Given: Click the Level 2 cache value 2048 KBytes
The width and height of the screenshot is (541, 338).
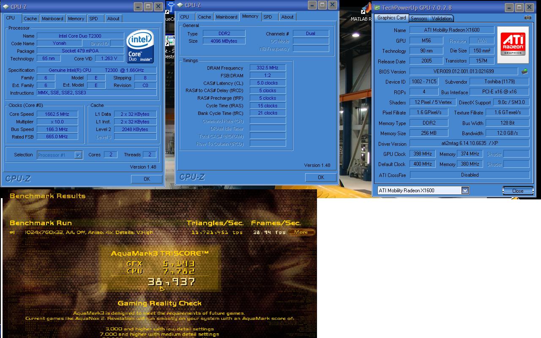Looking at the screenshot, I should click(x=135, y=129).
